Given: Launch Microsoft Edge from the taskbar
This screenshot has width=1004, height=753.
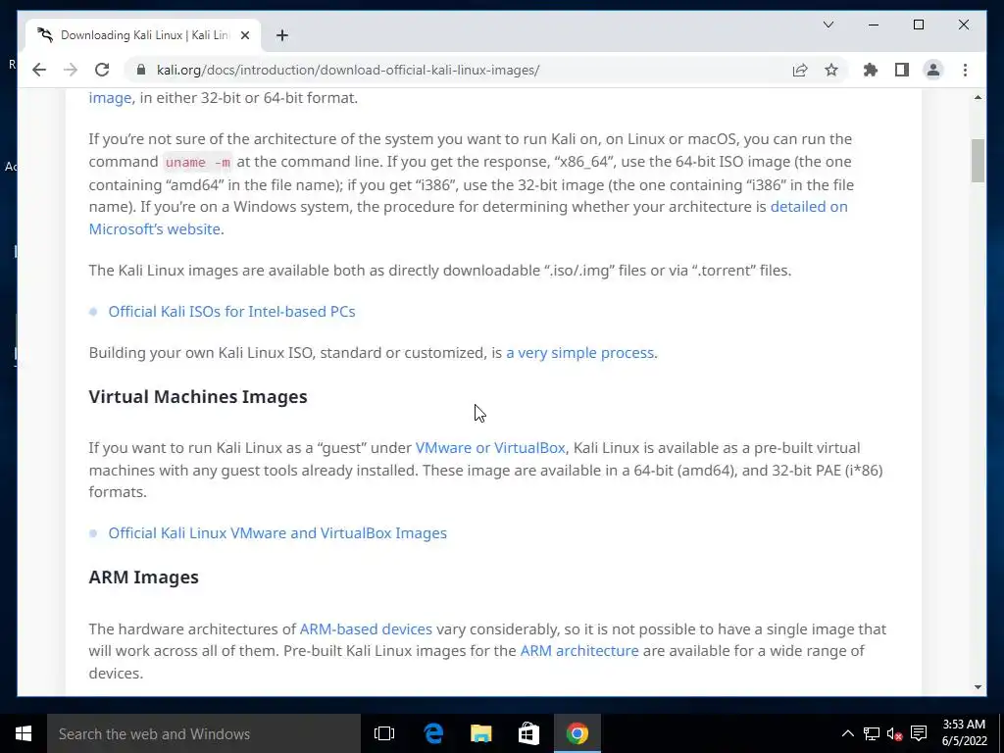Looking at the screenshot, I should (x=433, y=733).
